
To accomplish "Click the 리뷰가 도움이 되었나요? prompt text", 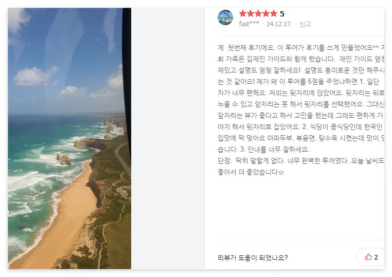I will (253, 257).
